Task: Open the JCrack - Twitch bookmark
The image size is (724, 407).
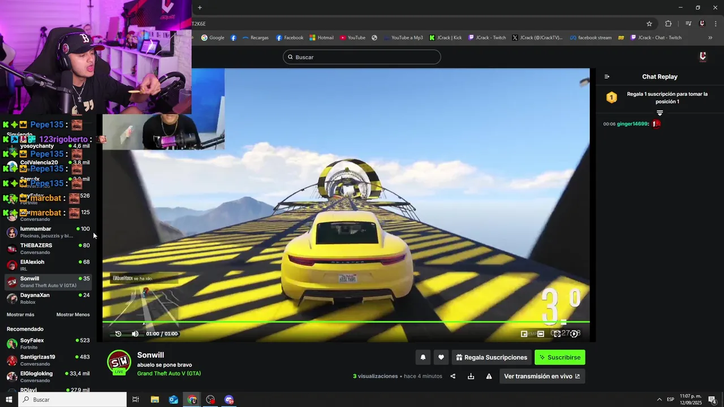Action: click(487, 38)
